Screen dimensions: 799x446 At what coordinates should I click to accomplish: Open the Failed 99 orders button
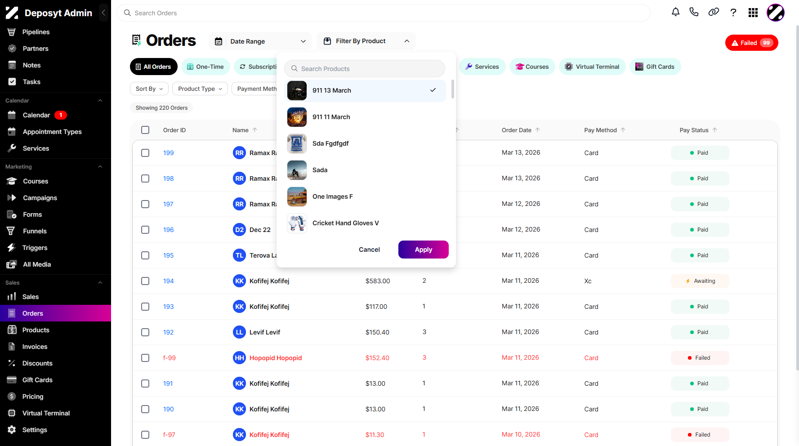pyautogui.click(x=752, y=43)
